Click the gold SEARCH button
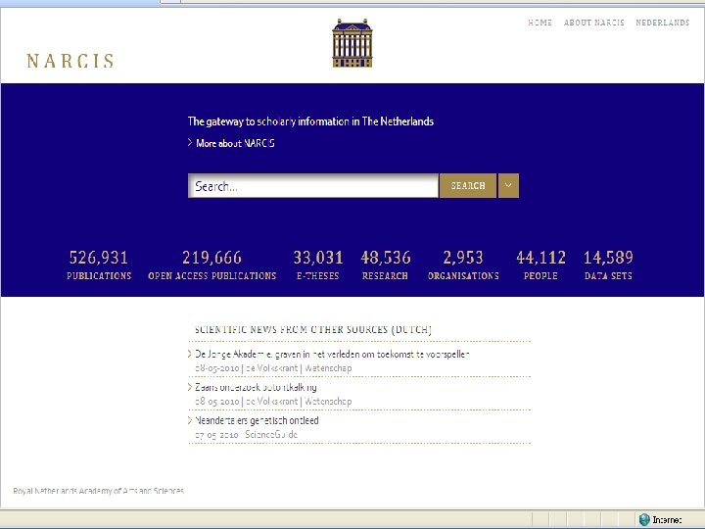The height and width of the screenshot is (529, 705). click(468, 185)
